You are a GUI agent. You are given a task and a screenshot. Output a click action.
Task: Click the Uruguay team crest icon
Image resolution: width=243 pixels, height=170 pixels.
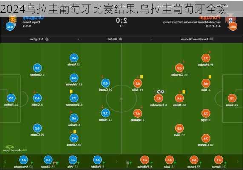point(12,20)
